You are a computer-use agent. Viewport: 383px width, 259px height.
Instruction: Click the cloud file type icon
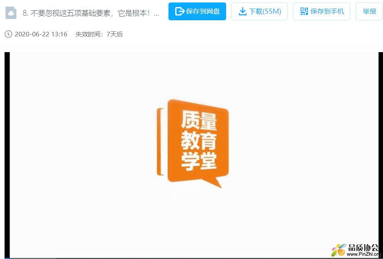pyautogui.click(x=11, y=13)
